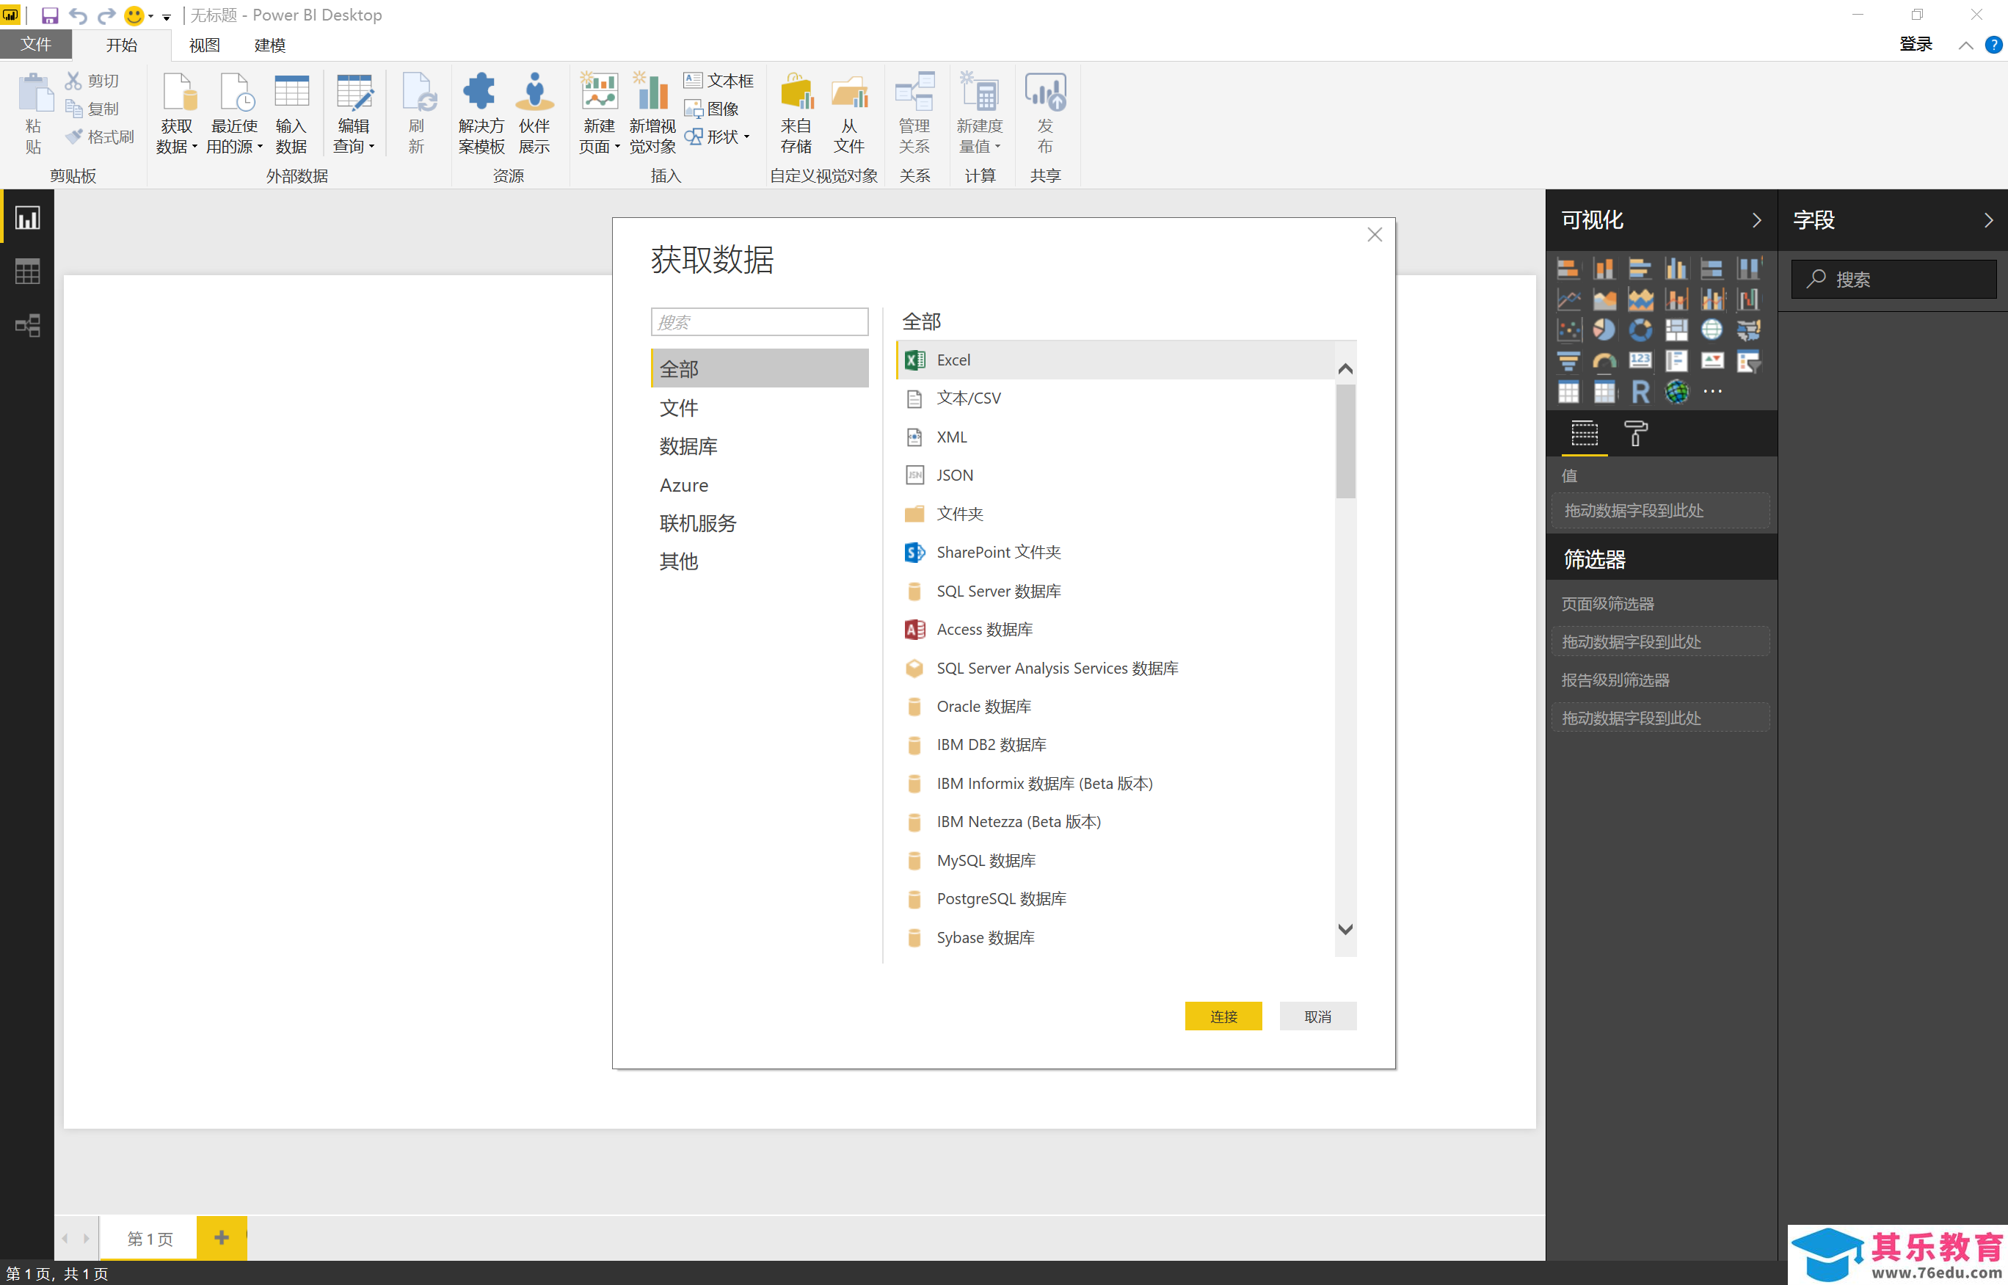
Task: Expand New Page (新建页面) dropdown
Action: pyautogui.click(x=617, y=148)
